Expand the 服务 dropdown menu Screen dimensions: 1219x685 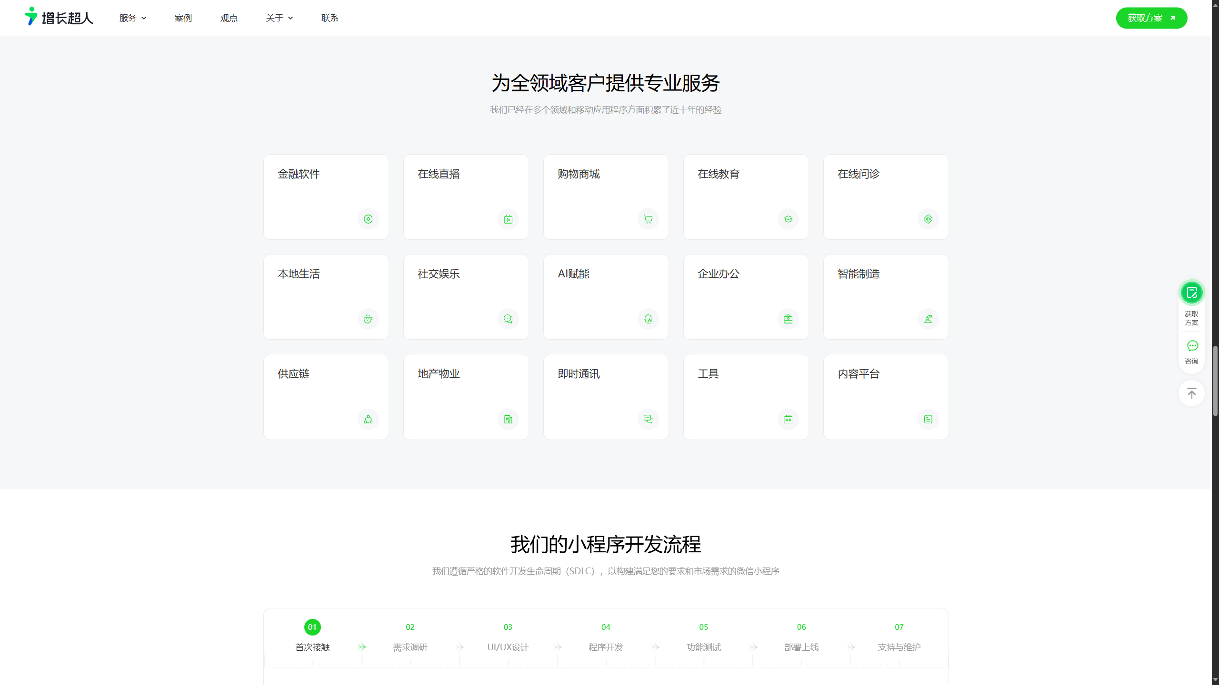tap(133, 18)
